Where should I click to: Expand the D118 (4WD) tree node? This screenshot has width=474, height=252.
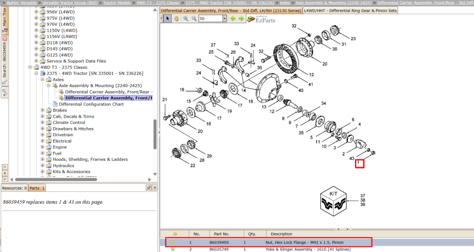[x=36, y=43]
